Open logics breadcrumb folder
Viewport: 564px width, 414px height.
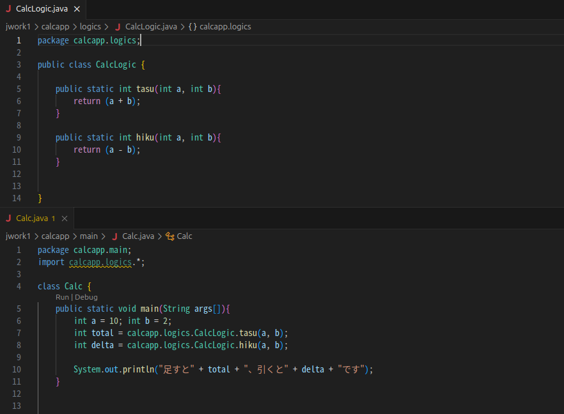pyautogui.click(x=90, y=27)
